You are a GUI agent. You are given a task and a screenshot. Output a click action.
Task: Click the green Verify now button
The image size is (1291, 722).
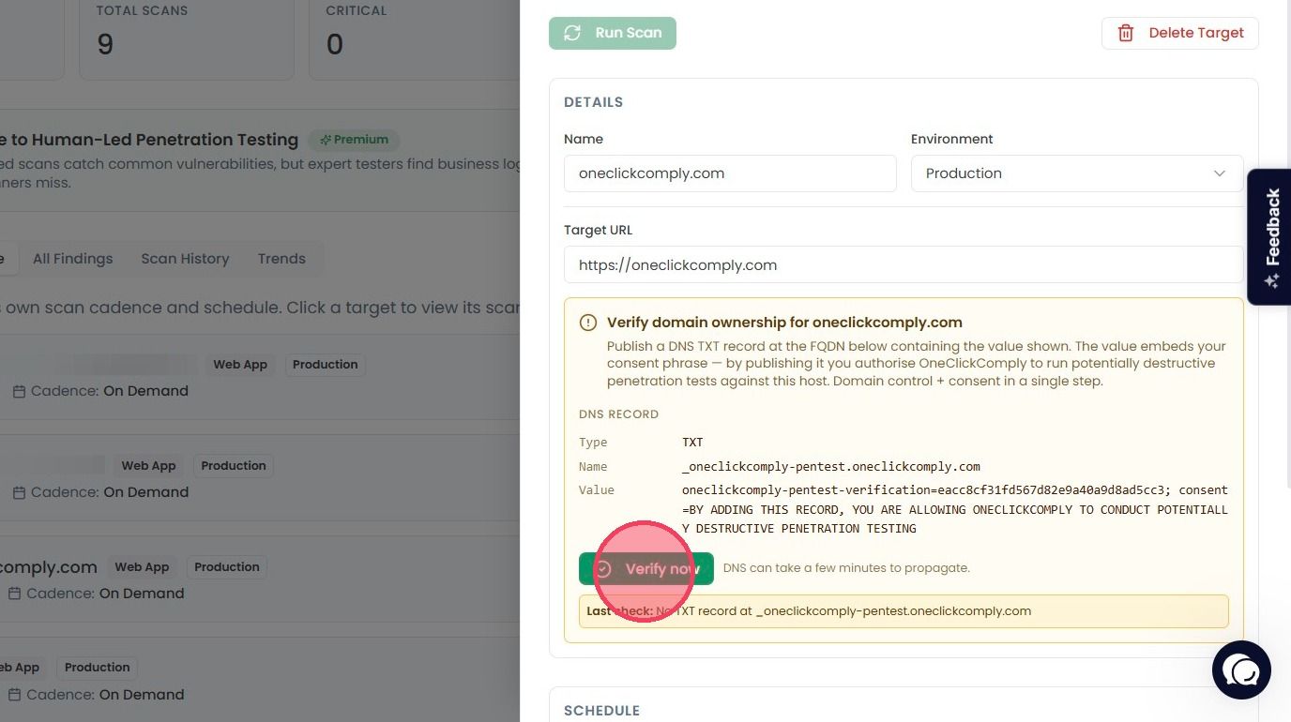coord(646,568)
